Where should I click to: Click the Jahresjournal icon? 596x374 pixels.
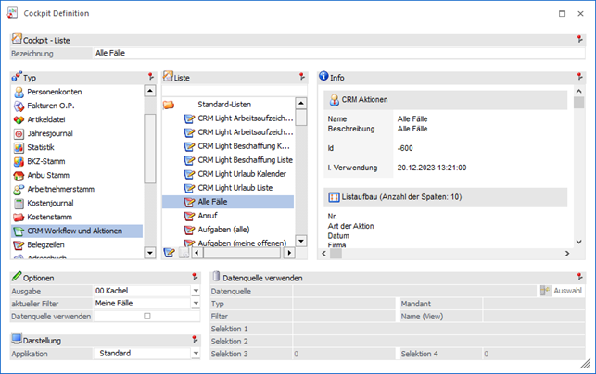coord(19,133)
